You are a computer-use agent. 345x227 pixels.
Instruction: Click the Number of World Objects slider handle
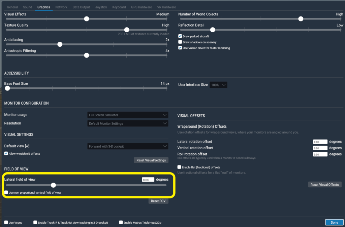point(301,19)
